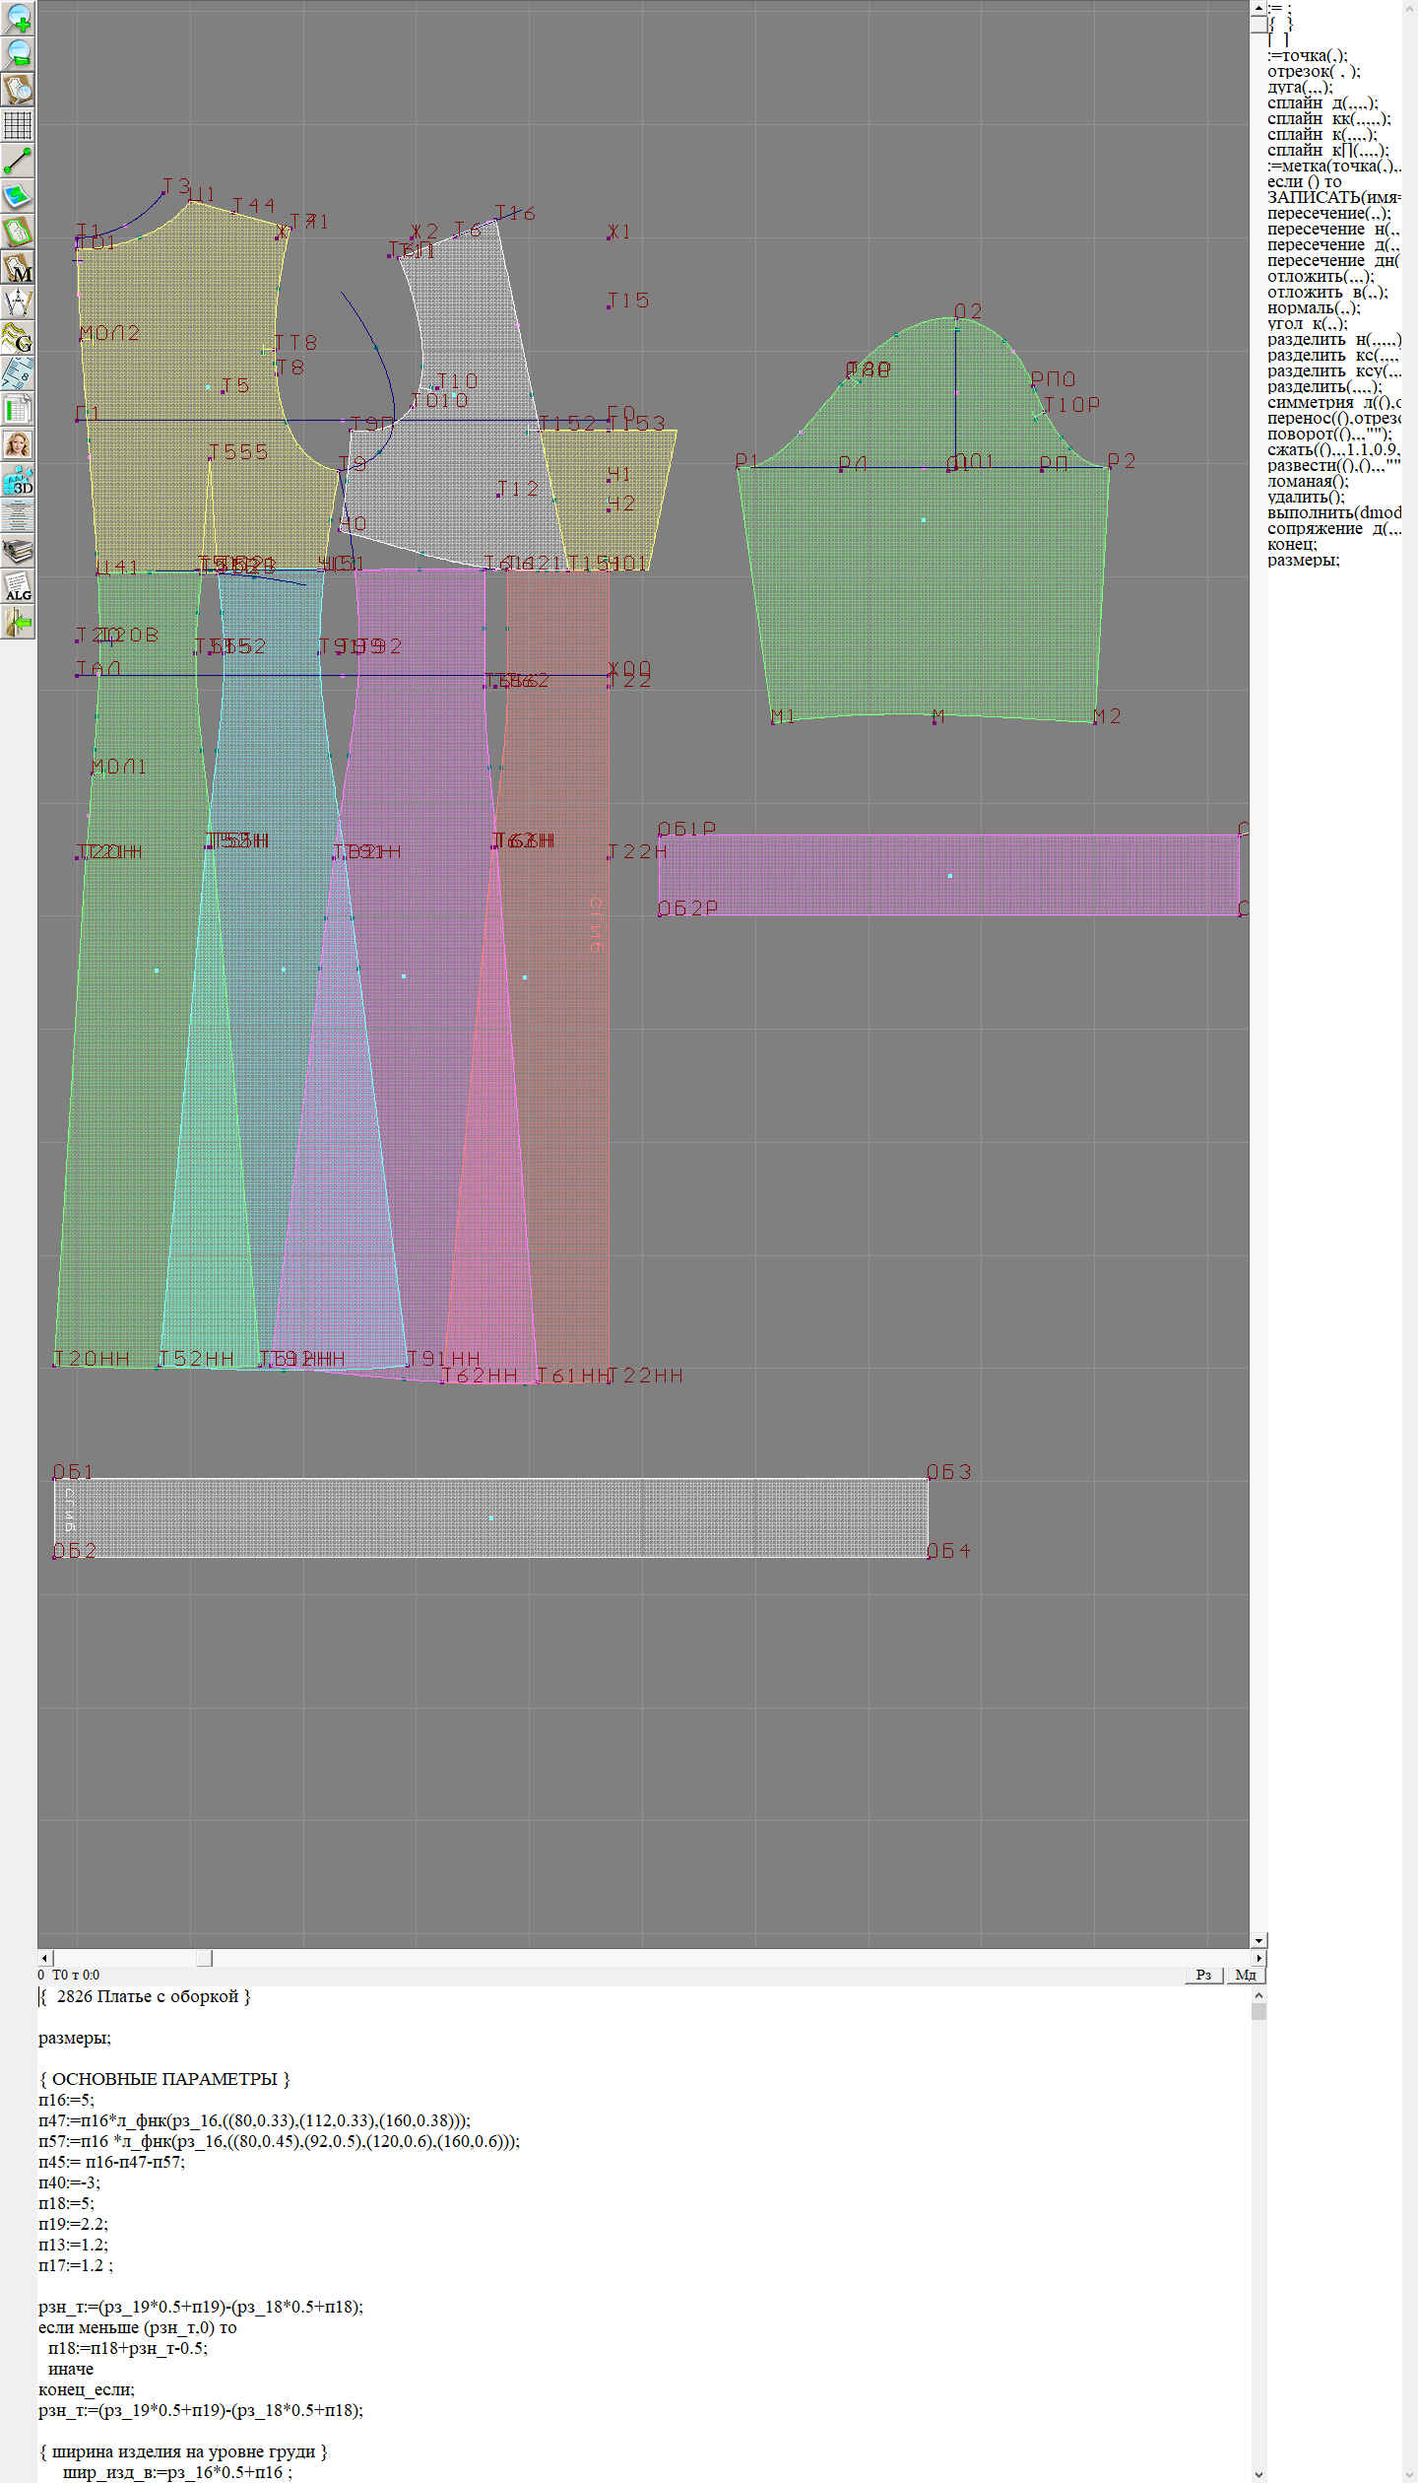The image size is (1418, 2483).
Task: Click the striped list sheet icon
Action: [18, 514]
